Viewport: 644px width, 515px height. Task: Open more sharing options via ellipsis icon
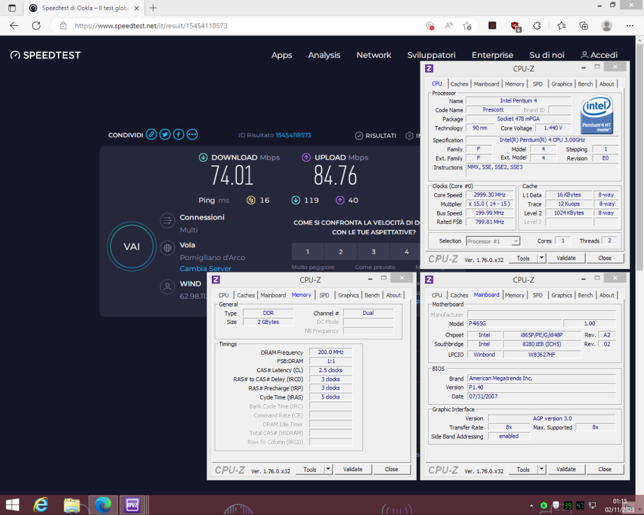coord(192,134)
